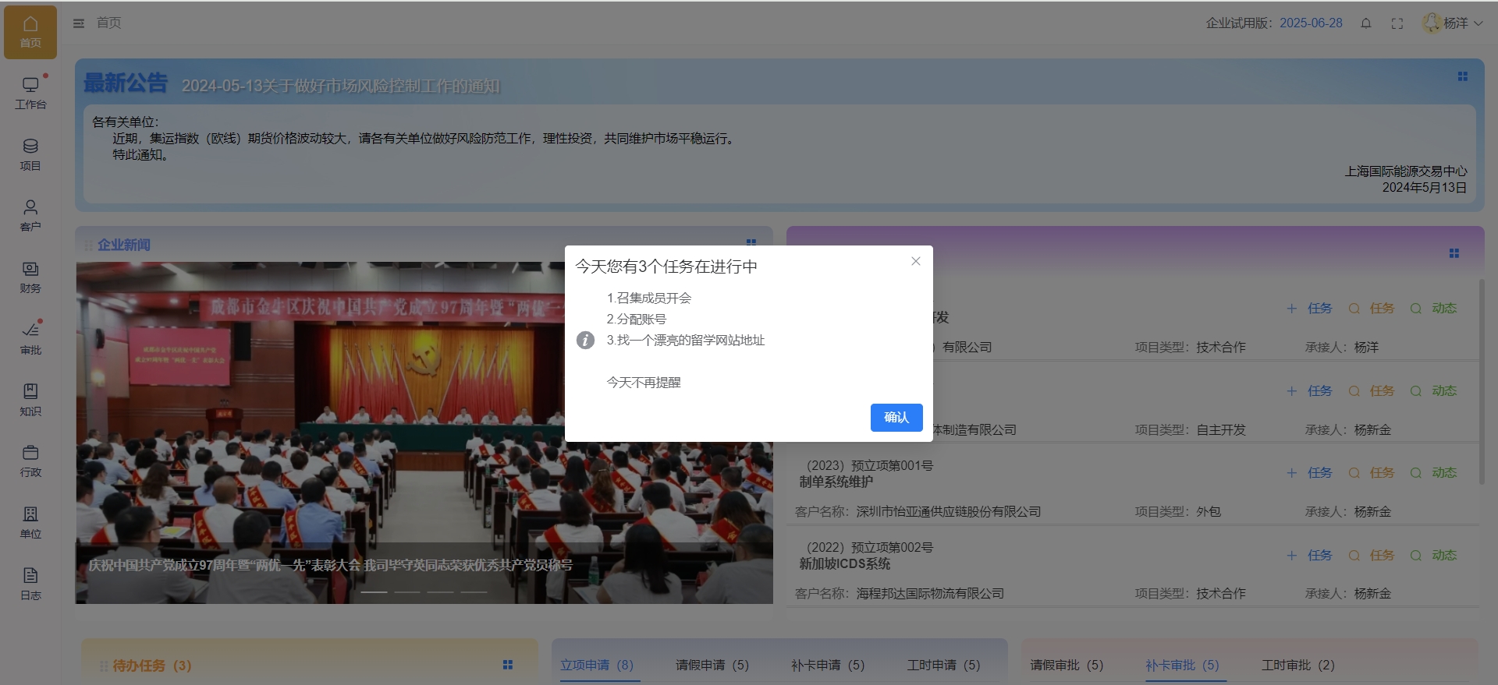Add 任务 on the 杨洋 project row
The height and width of the screenshot is (685, 1498).
tap(1310, 309)
